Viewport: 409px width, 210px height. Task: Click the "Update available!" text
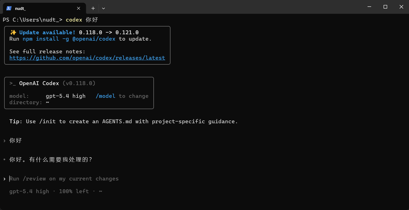pos(47,32)
